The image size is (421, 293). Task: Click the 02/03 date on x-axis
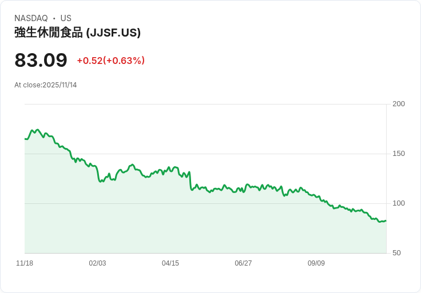[97, 263]
